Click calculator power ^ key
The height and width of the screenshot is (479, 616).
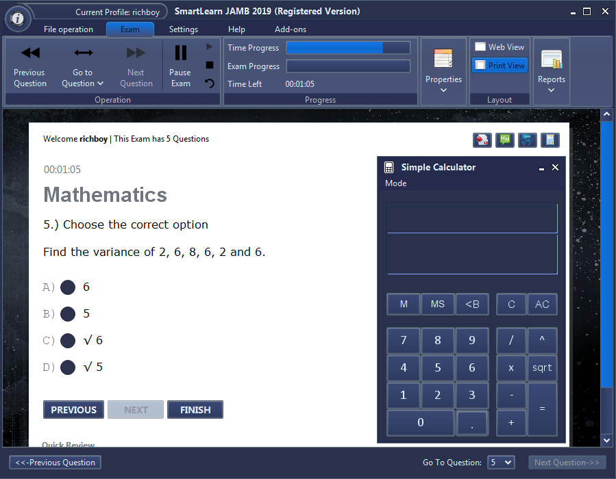click(542, 340)
